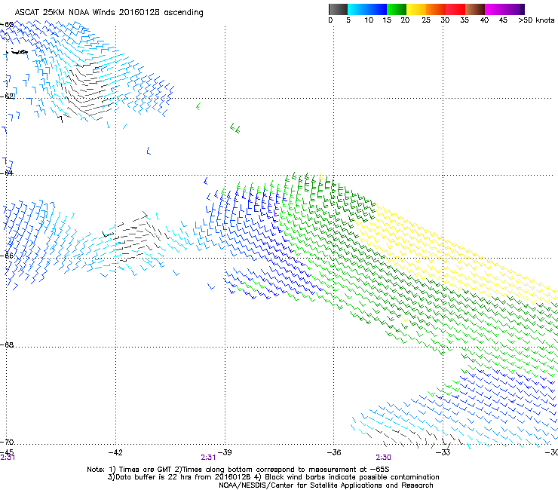Click the -60 latitude label at top left

(x=8, y=25)
